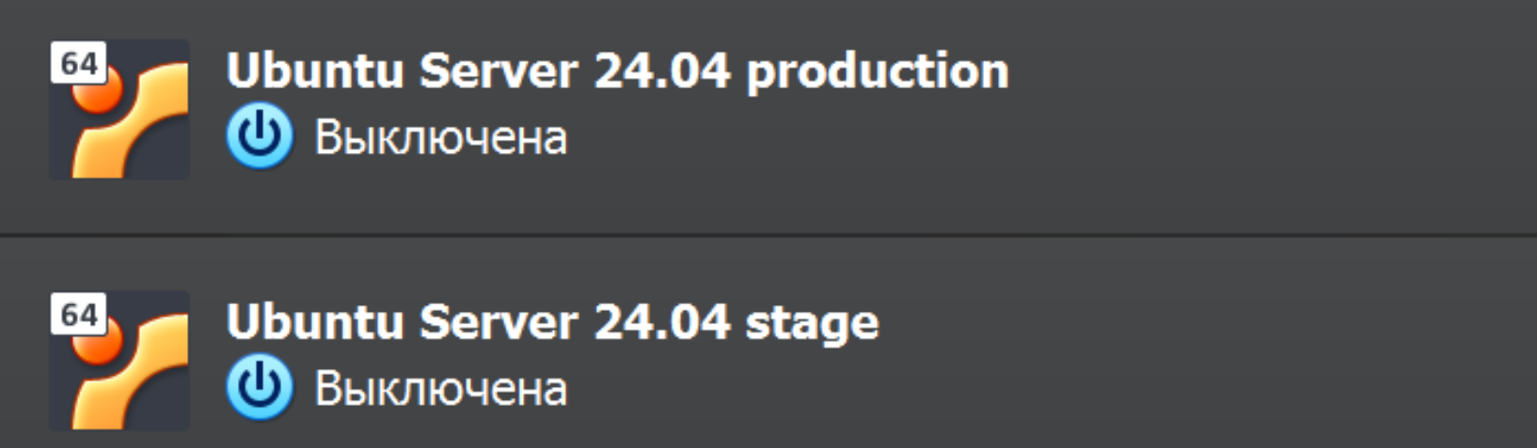Image resolution: width=1537 pixels, height=448 pixels.
Task: Click the blue power-off icon for stage VM
Action: [x=260, y=388]
